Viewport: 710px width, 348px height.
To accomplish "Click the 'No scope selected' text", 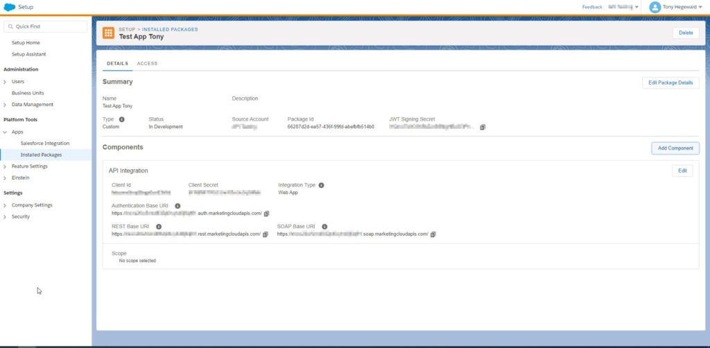I will click(137, 261).
